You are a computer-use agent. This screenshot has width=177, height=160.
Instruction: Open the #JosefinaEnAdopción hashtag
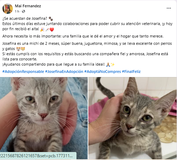[64, 71]
